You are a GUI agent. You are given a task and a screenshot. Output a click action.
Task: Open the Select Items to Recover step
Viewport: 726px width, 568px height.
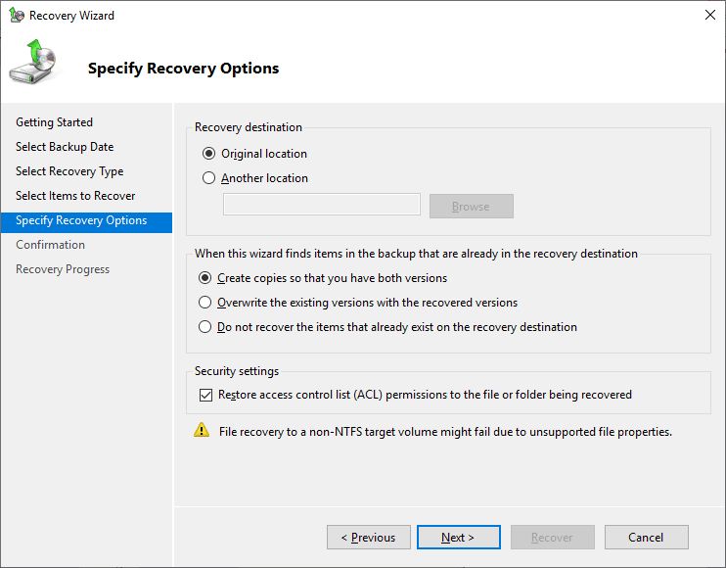pos(75,196)
